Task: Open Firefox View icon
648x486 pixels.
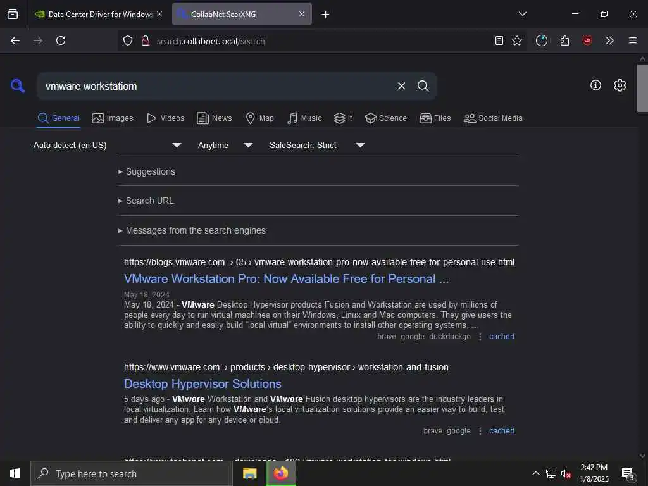Action: coord(13,14)
